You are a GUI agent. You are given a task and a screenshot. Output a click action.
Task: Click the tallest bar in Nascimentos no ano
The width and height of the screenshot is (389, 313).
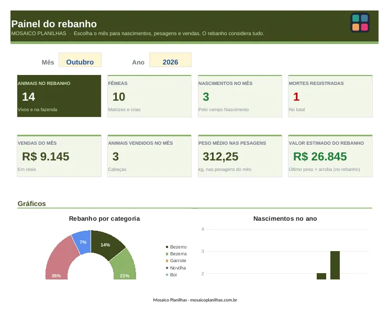(335, 265)
